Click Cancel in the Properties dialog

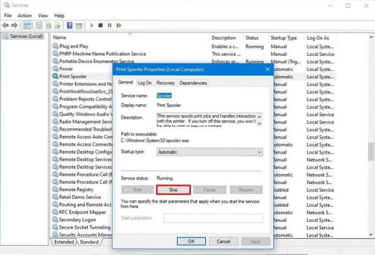pos(224,242)
